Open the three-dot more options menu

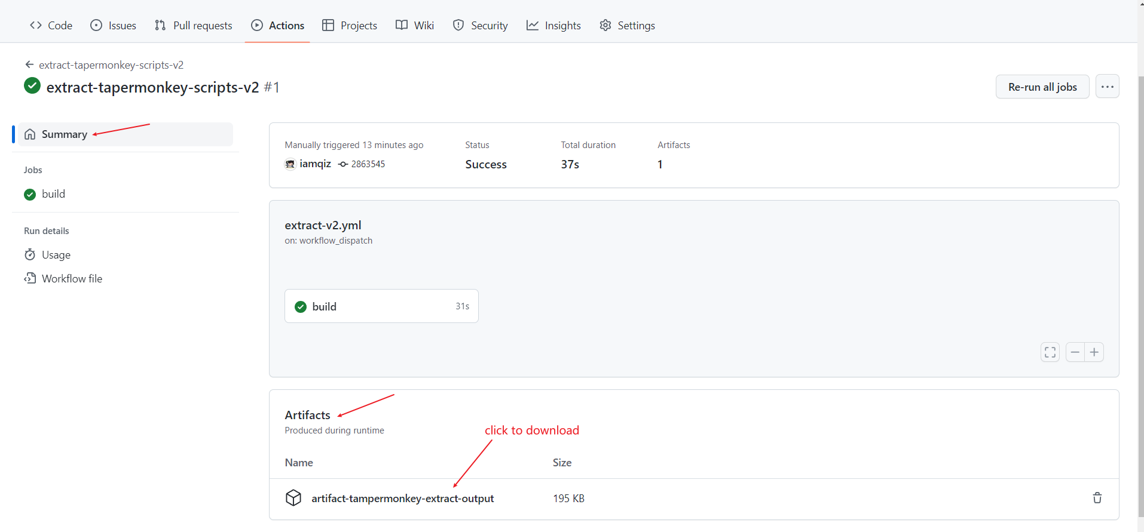(x=1108, y=87)
